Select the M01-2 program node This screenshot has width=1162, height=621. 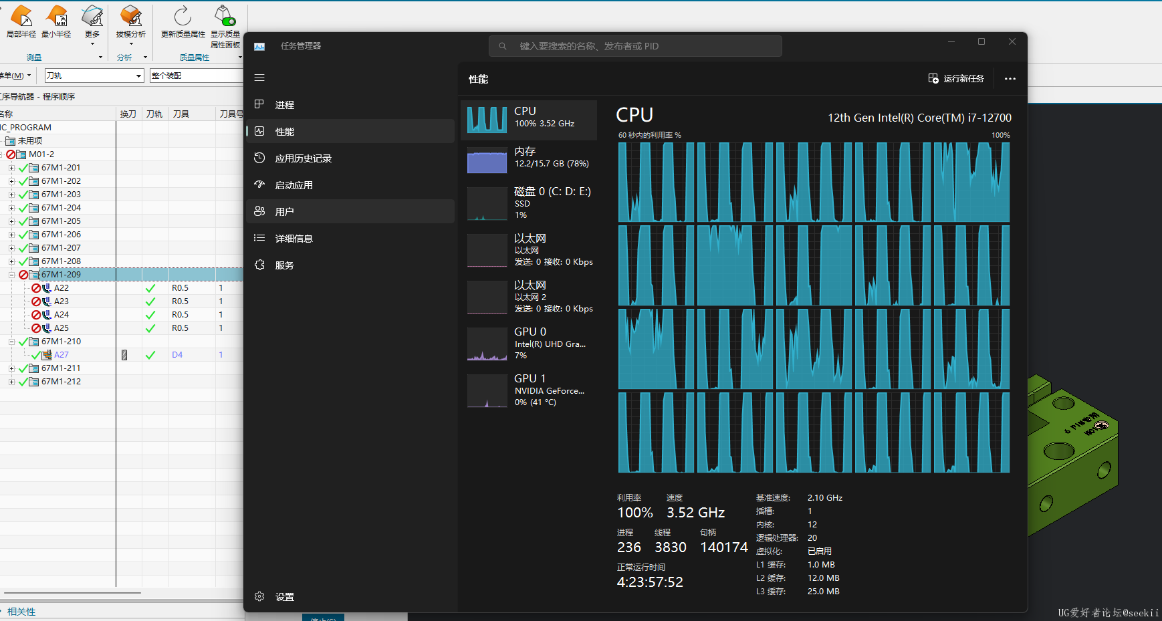point(41,154)
